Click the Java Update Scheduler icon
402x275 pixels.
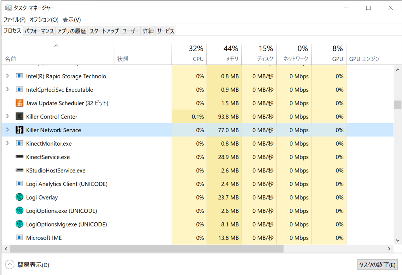click(19, 103)
